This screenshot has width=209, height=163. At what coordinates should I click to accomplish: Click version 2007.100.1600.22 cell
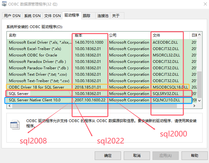pos(90,100)
